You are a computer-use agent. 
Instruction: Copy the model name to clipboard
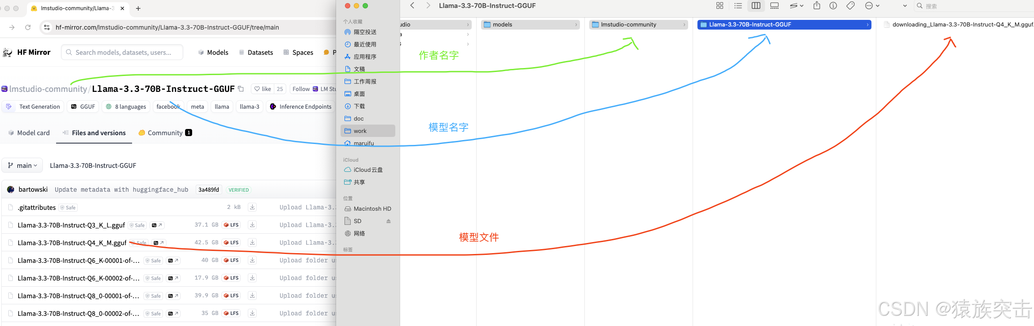[241, 89]
